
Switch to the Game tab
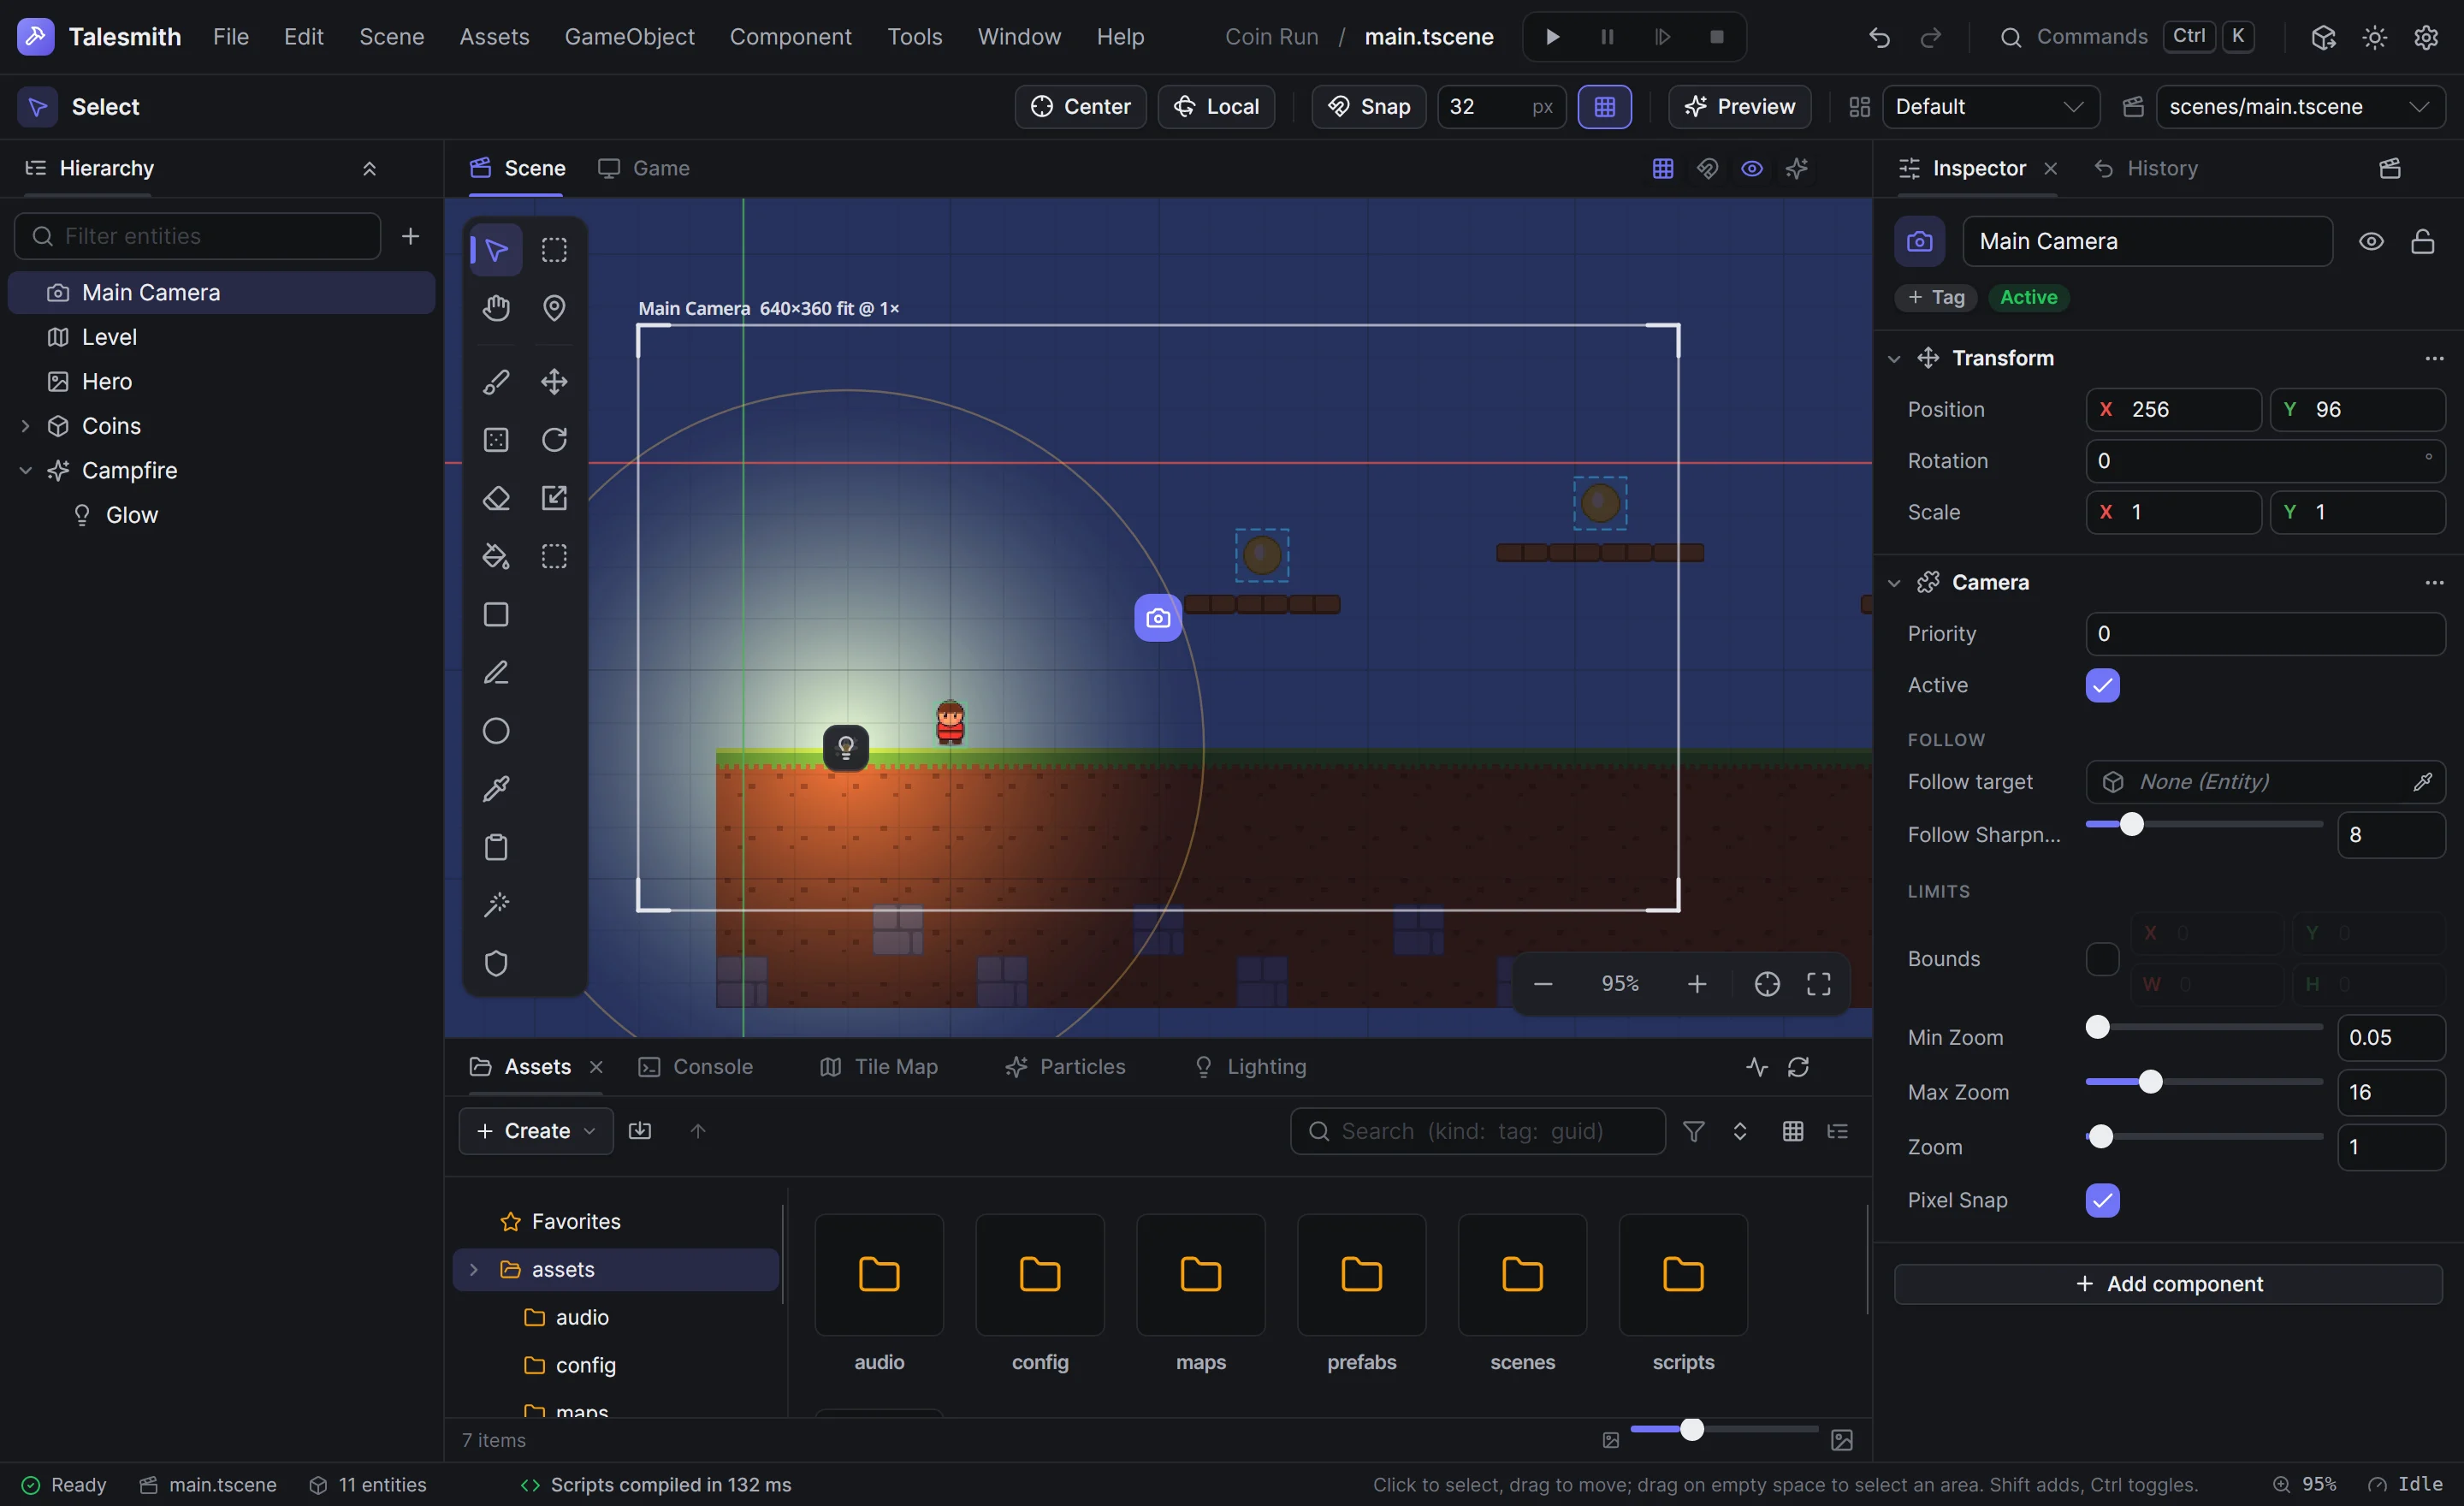coord(644,168)
